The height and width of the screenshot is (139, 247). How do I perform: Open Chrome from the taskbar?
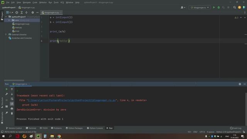tap(59, 136)
